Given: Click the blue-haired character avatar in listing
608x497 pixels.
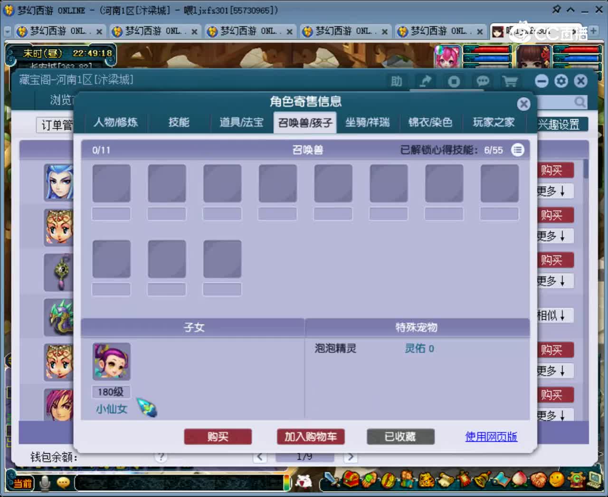Looking at the screenshot, I should click(x=59, y=182).
